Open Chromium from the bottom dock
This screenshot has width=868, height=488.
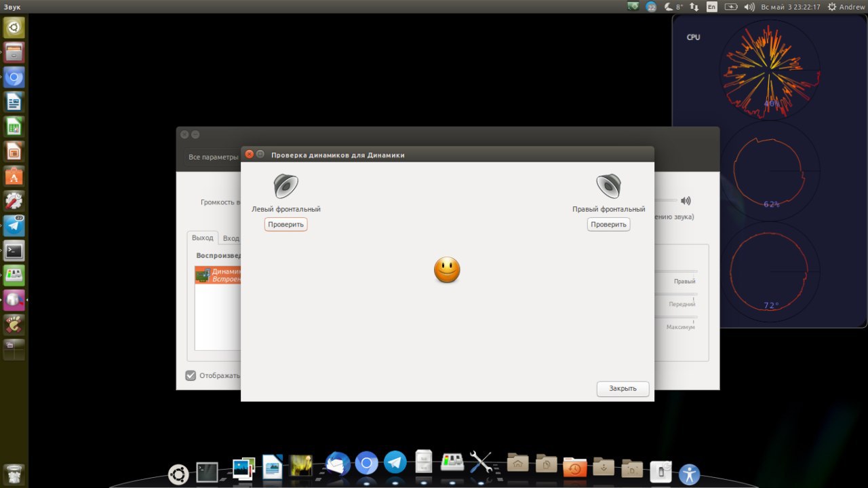[366, 463]
